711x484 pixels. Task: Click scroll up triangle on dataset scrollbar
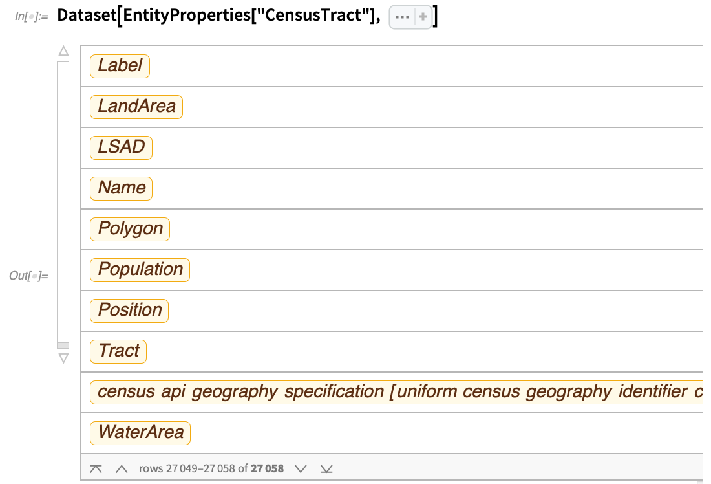(x=63, y=50)
